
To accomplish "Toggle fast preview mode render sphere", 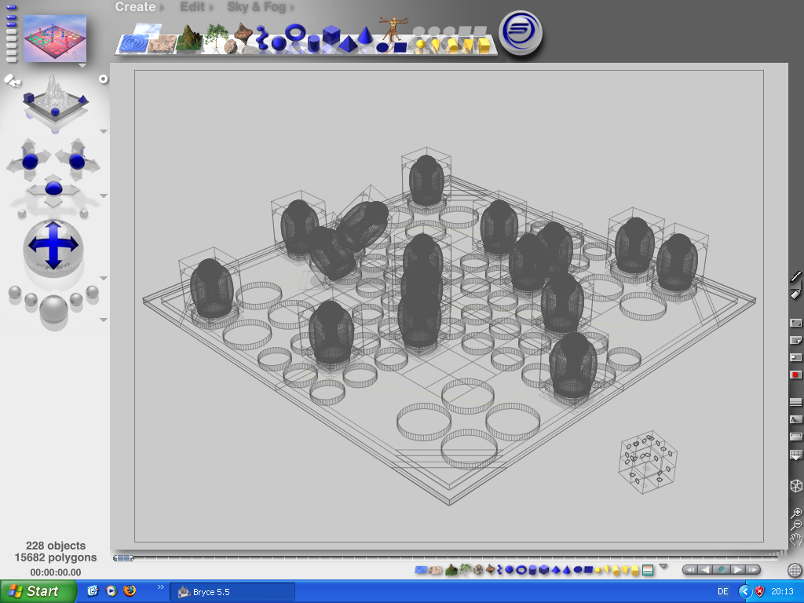I will pos(31,299).
